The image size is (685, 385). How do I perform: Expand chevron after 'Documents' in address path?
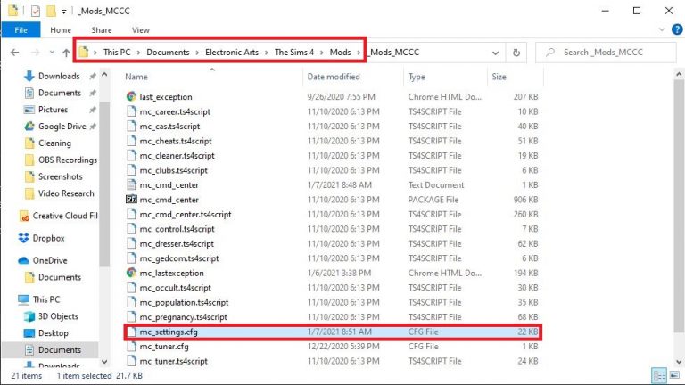197,53
